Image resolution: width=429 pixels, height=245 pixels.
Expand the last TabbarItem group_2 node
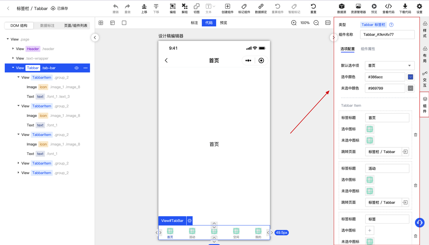point(19,173)
